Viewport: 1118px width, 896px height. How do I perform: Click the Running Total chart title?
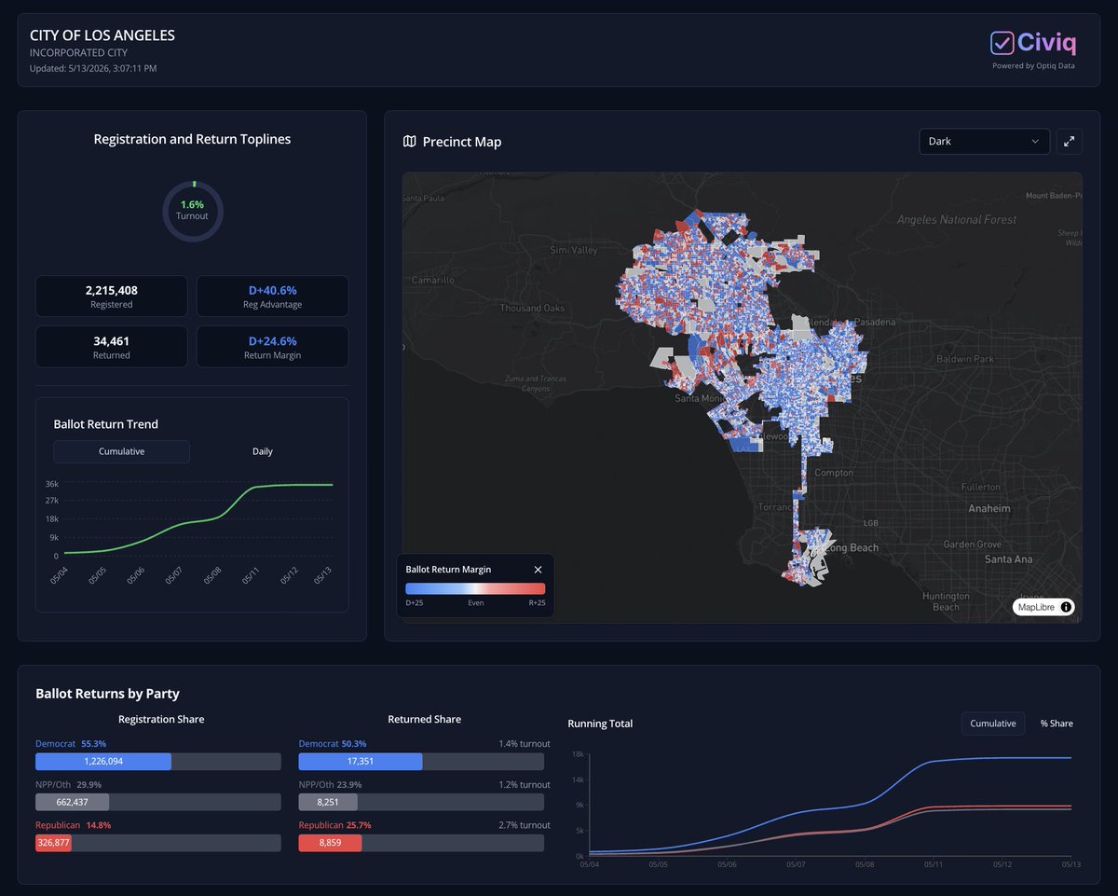[600, 724]
